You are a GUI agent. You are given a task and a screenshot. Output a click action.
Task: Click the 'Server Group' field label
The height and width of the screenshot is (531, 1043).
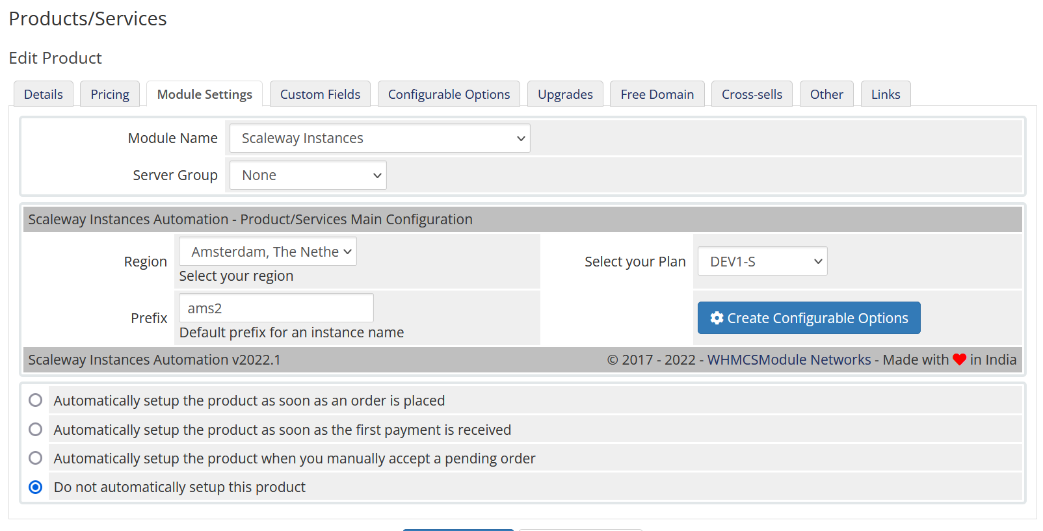[x=175, y=175]
